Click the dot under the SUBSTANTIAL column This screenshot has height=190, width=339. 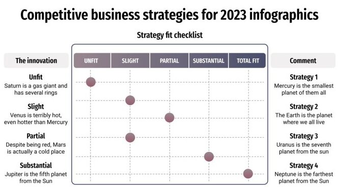click(x=209, y=157)
